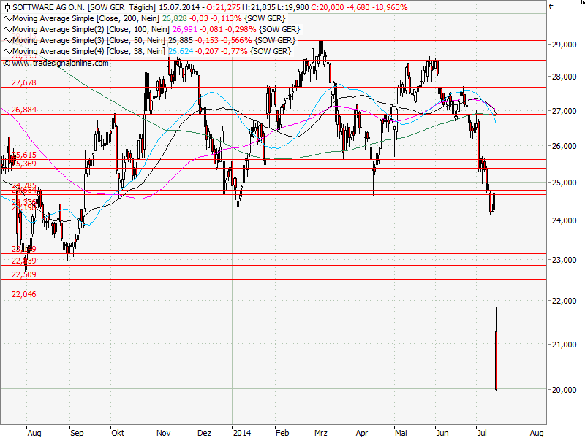Viewport: 585px width, 438px height.
Task: Click the candlestick chart icon beside SOFTWARE AG
Action: tap(7, 7)
